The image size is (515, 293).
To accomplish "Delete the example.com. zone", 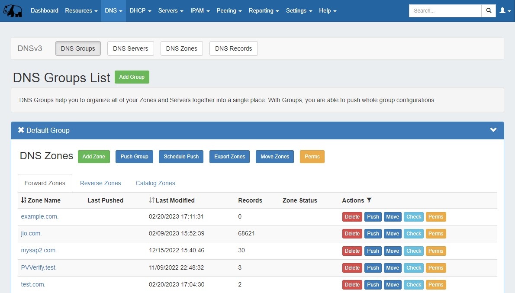I will pos(352,217).
